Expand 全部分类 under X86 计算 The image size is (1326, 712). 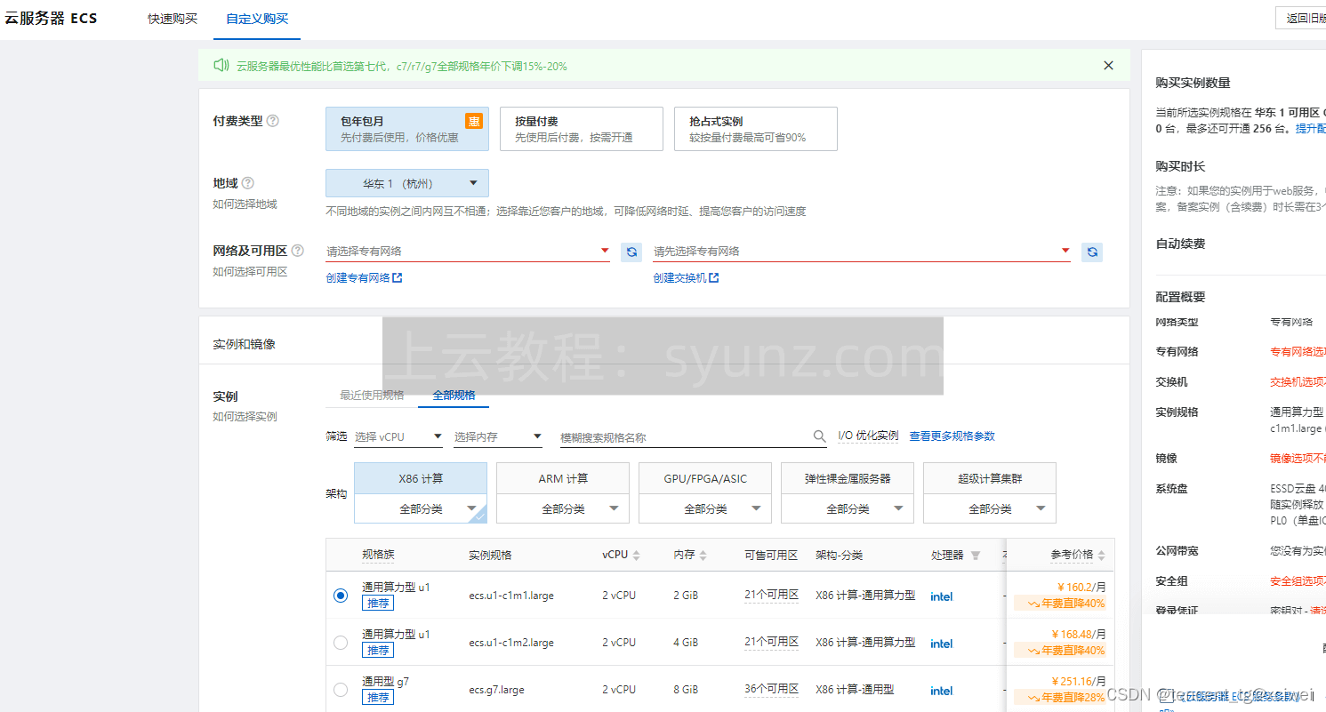(421, 508)
